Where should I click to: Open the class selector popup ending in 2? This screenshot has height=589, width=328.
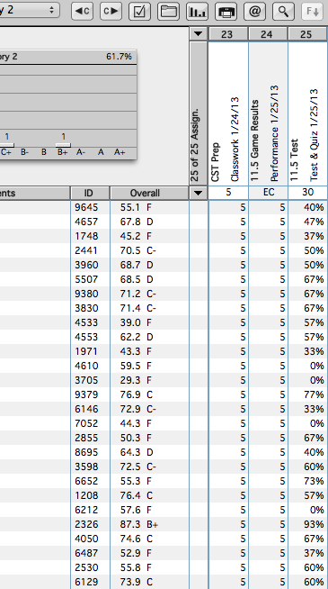(x=30, y=10)
